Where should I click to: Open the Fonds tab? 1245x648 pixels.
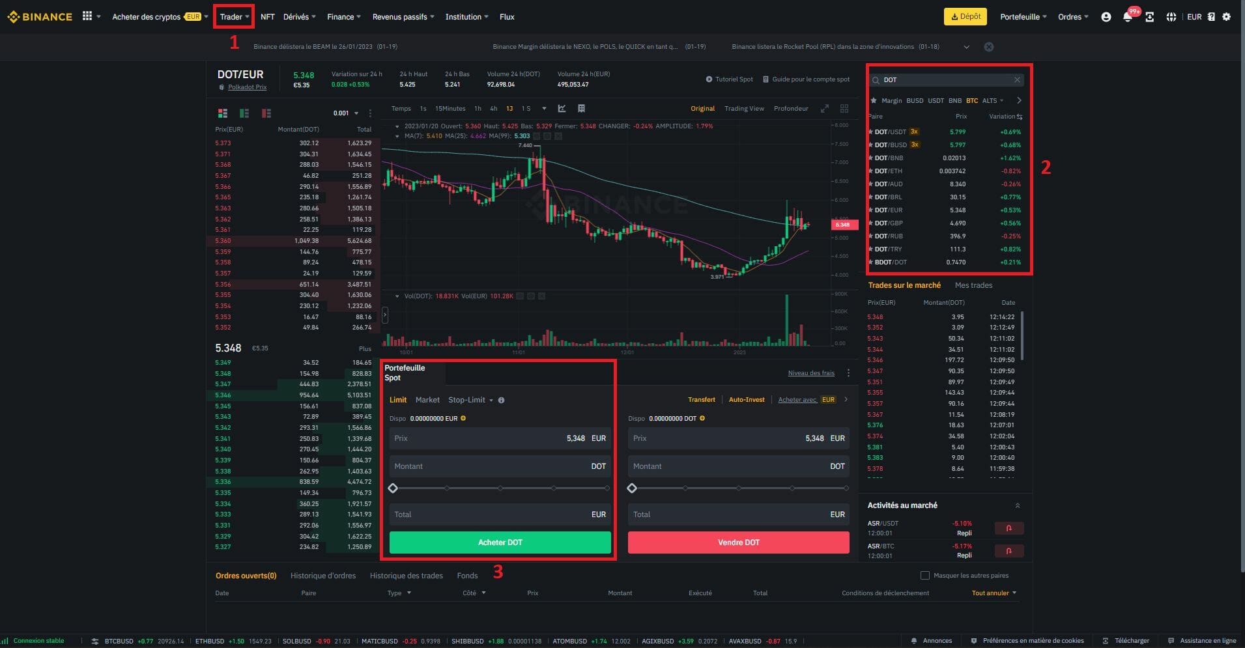pyautogui.click(x=467, y=576)
